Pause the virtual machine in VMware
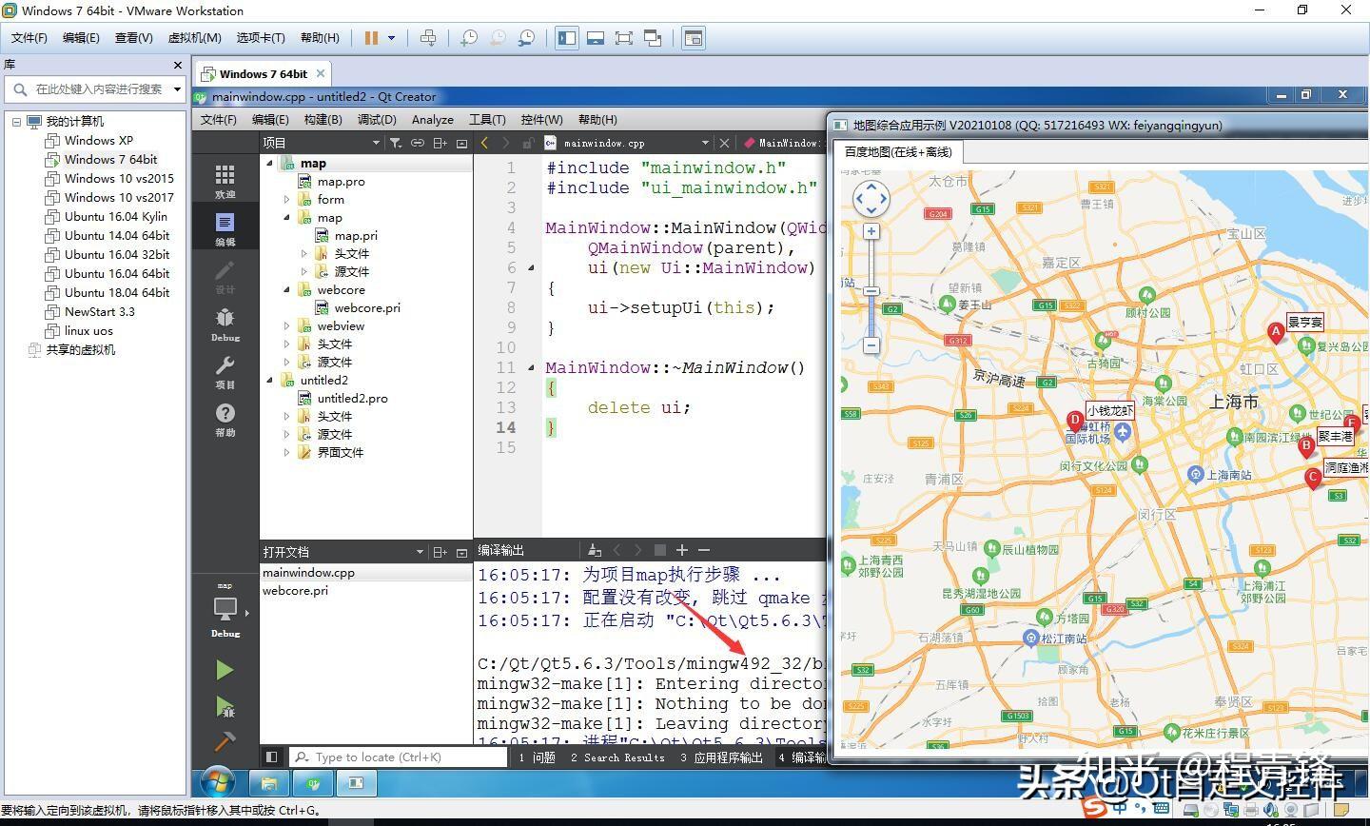1370x826 pixels. pyautogui.click(x=371, y=38)
